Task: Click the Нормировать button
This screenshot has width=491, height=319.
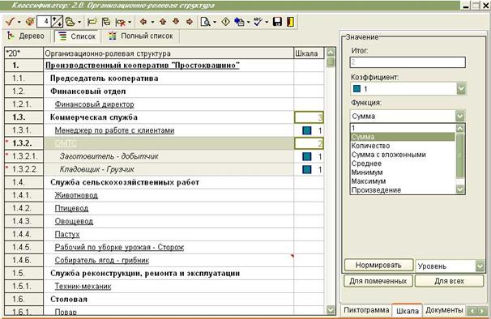Action: (x=378, y=265)
